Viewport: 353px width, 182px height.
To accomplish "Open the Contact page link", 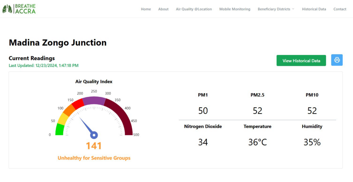I will click(340, 9).
